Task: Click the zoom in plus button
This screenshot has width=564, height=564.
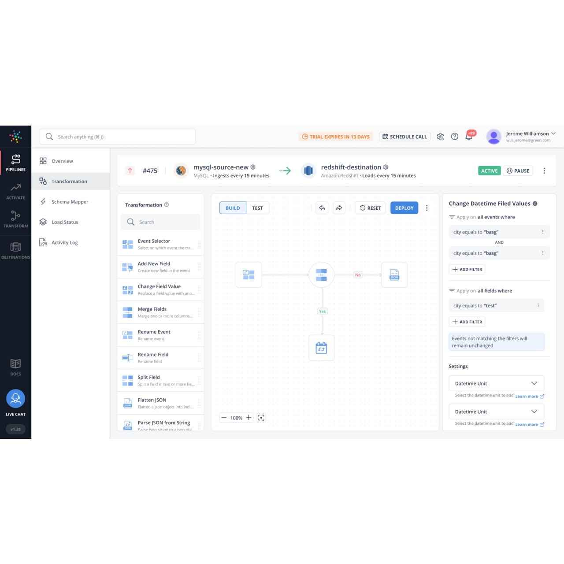Action: click(249, 418)
